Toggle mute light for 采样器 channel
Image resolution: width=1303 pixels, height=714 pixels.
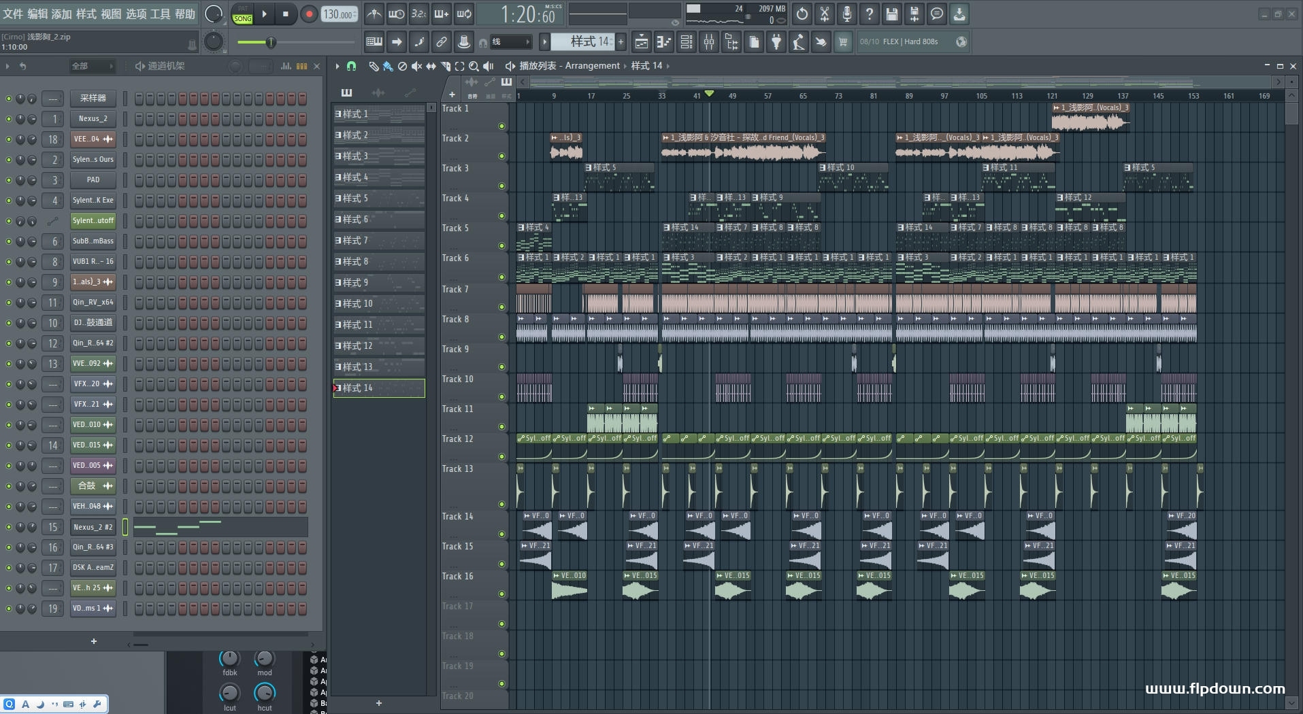coord(9,99)
